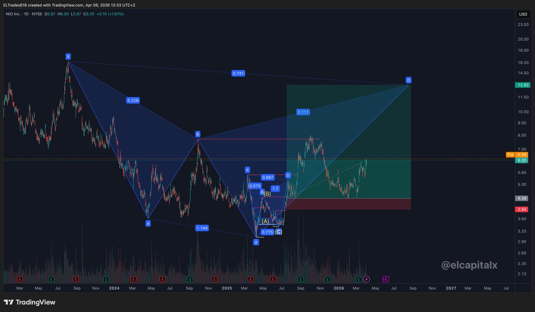Click the D point label near 12.92
The height and width of the screenshot is (312, 535).
[408, 80]
